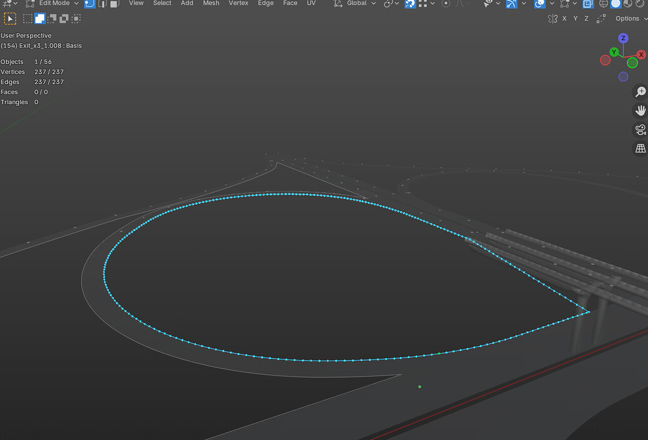Screen dimensions: 648x440
Task: Open the Select menu
Action: tap(162, 3)
